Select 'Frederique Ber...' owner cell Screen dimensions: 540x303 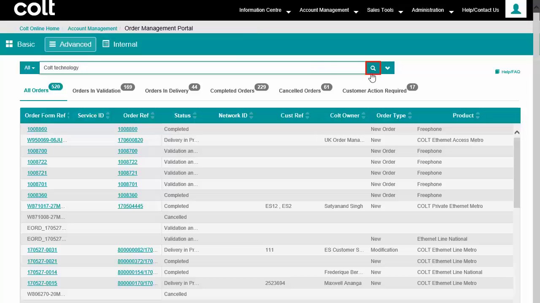pos(343,272)
